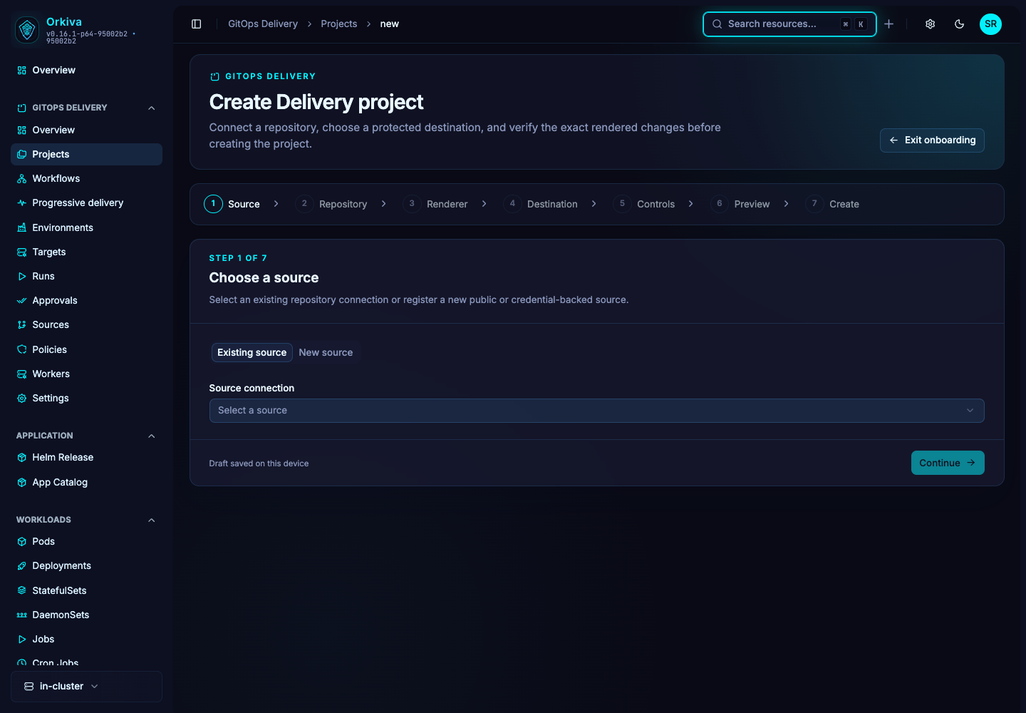The width and height of the screenshot is (1026, 713).
Task: Click the Workers icon in sidebar
Action: tap(22, 374)
